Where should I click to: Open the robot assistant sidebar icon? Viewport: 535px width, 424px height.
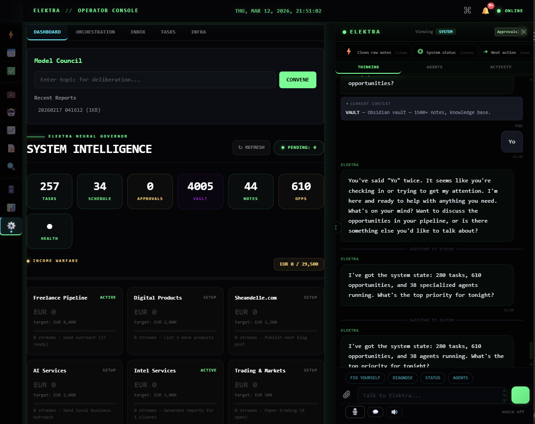point(11,112)
